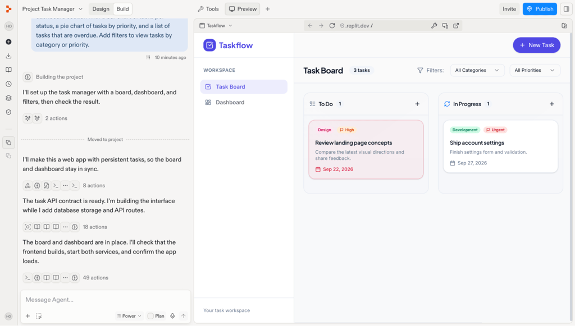Click the wrench dev tools icon in address bar

[434, 26]
